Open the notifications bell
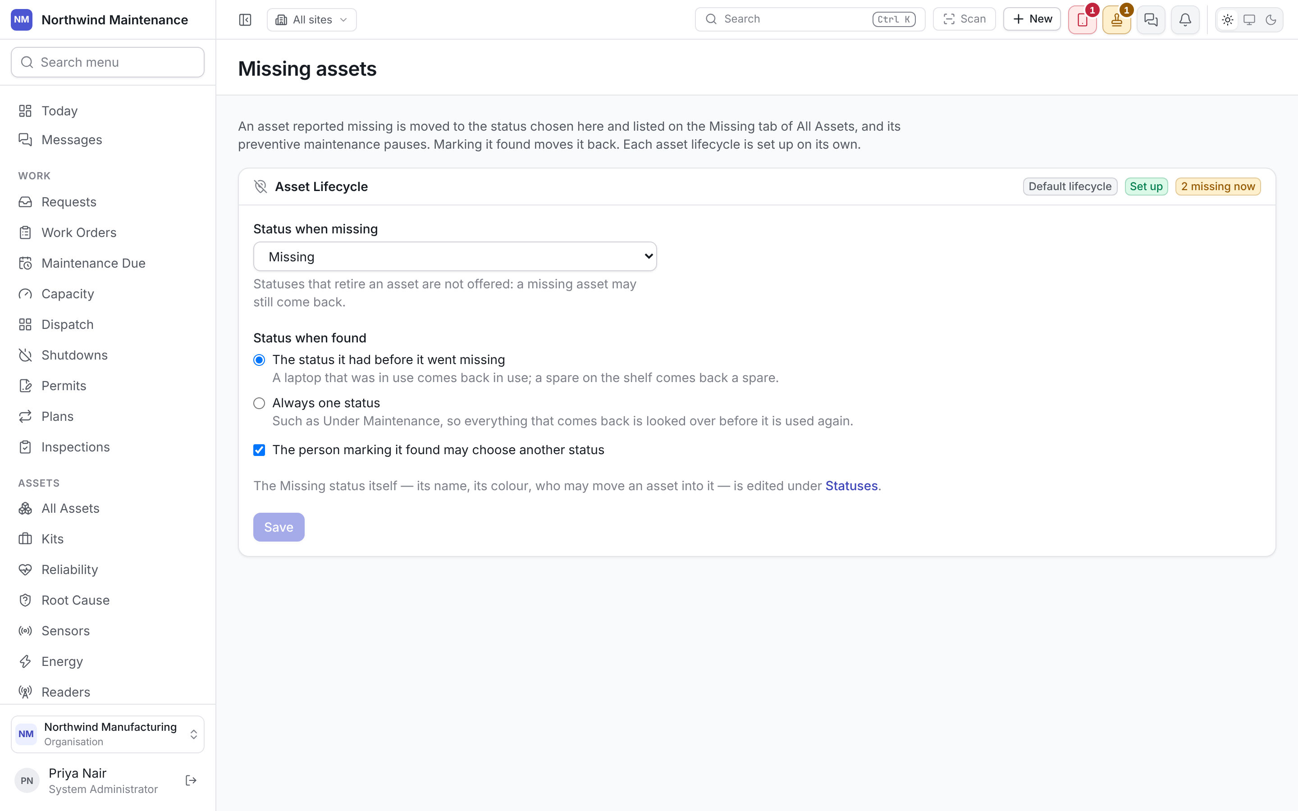The width and height of the screenshot is (1298, 811). [1185, 20]
